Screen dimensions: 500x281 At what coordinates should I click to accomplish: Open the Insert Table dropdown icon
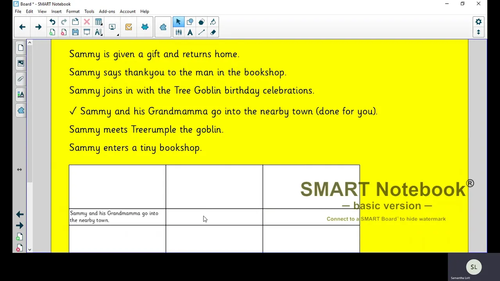(x=98, y=22)
